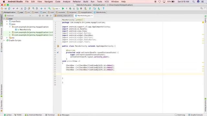Click the Redo arrow icon
This screenshot has height=116, width=207.
pos(17,9)
